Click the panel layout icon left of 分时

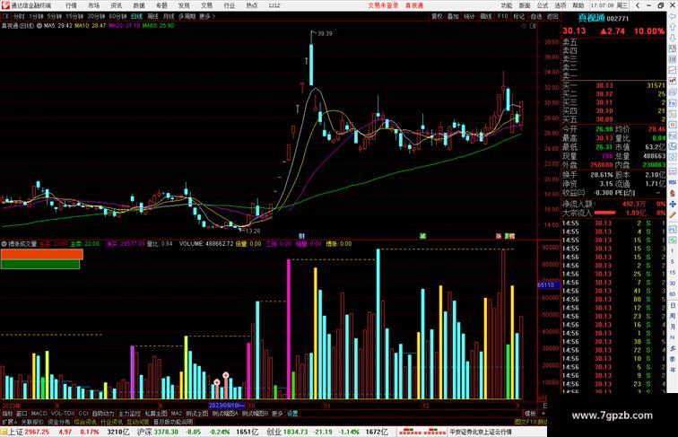[x=5, y=16]
